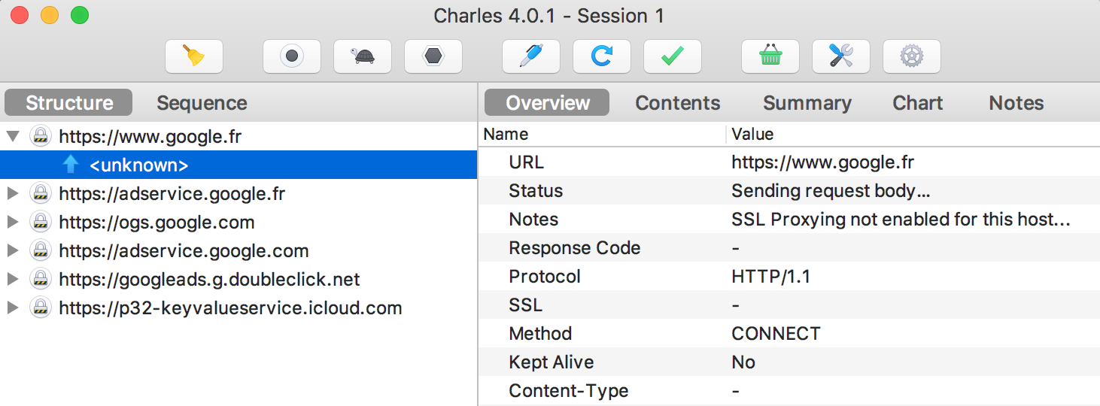The width and height of the screenshot is (1100, 406).
Task: Clear the session with the broom icon
Action: tap(194, 56)
